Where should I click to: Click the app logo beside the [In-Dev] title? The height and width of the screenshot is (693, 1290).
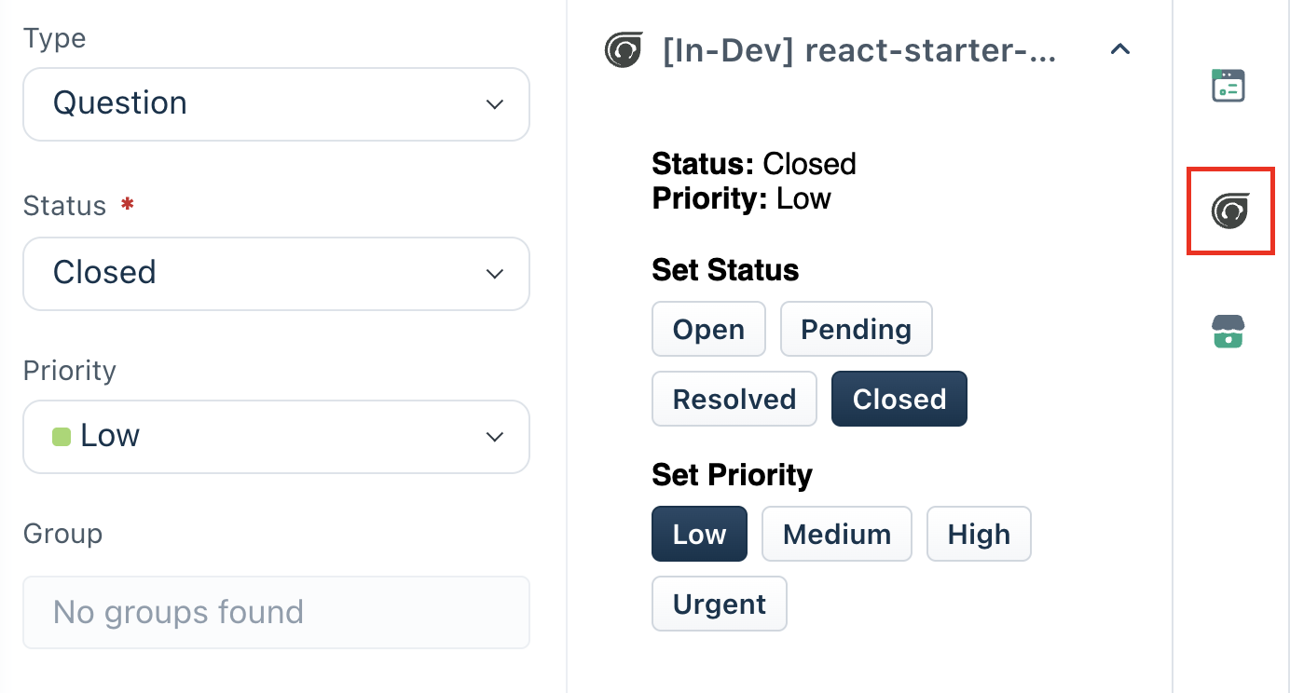coord(623,50)
